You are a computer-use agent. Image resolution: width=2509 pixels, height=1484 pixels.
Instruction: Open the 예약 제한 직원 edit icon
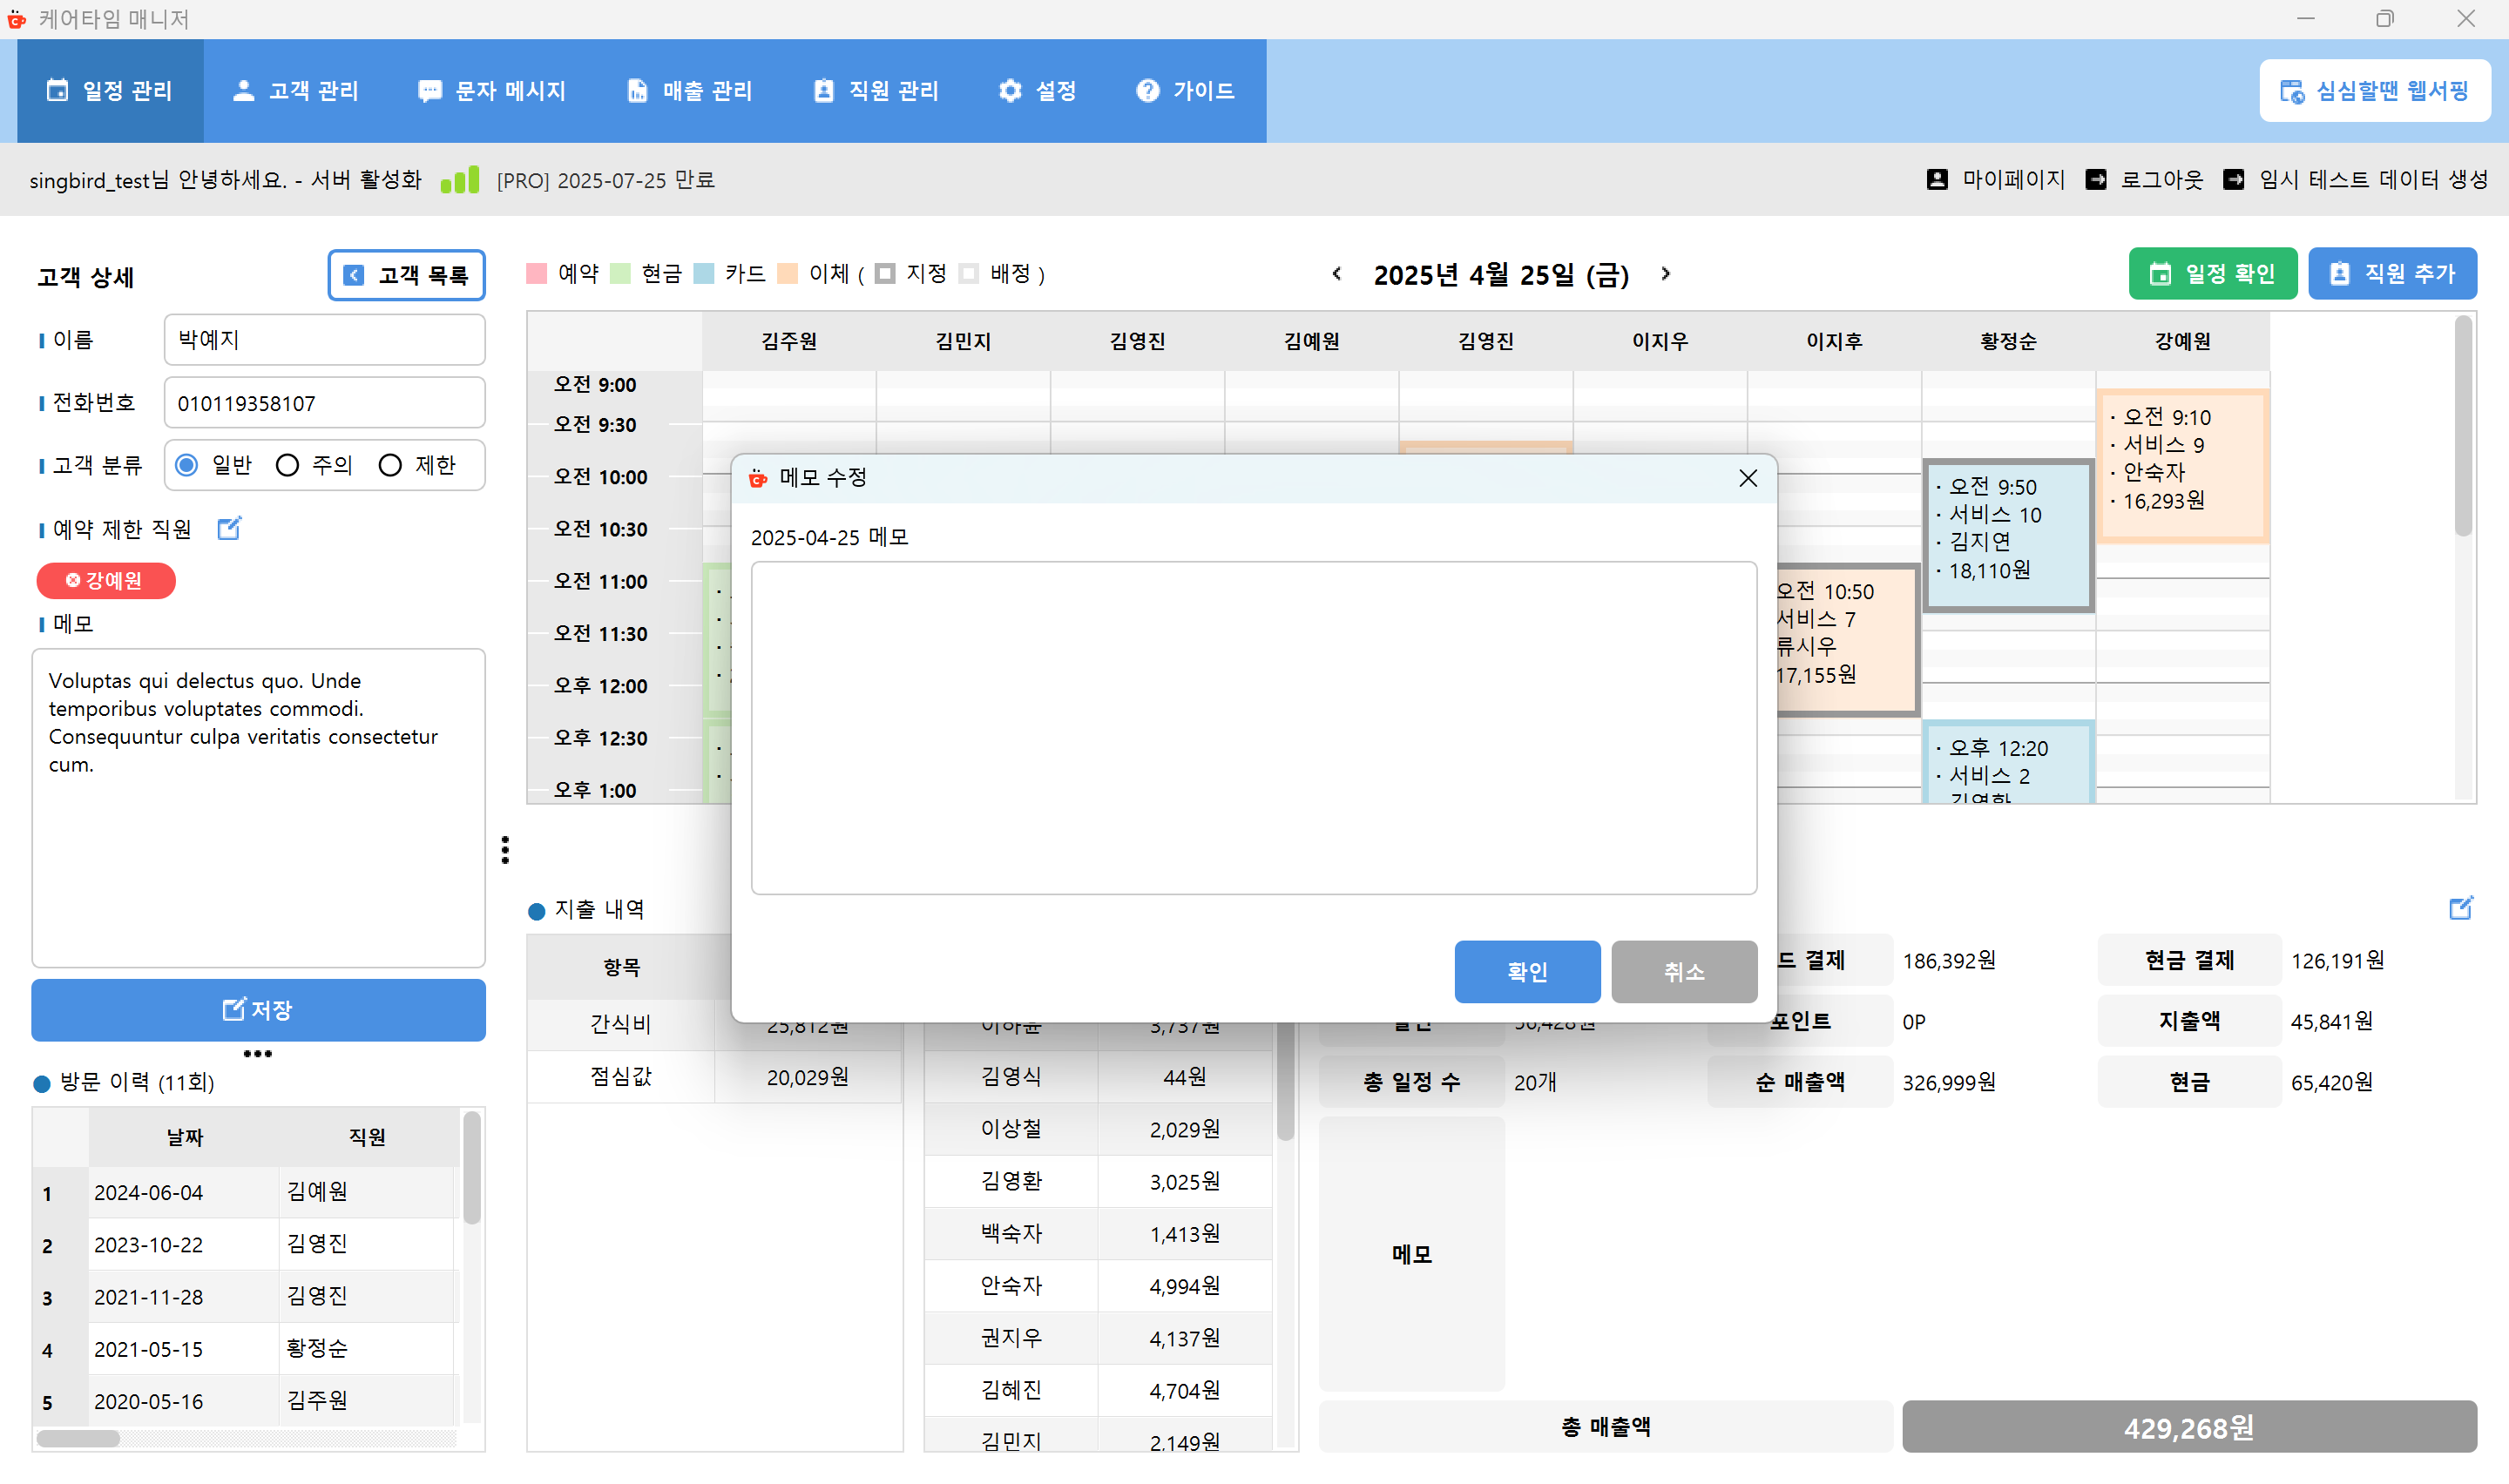[x=229, y=529]
